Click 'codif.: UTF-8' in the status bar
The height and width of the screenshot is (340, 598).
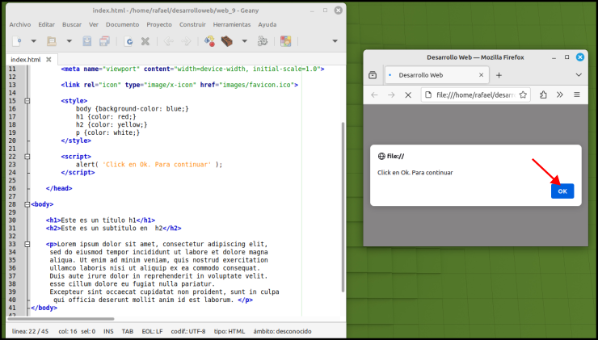pos(188,331)
